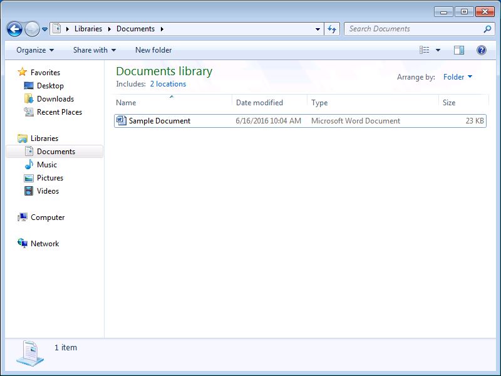Click the Documents library icon in sidebar
The image size is (501, 376).
[x=29, y=151]
